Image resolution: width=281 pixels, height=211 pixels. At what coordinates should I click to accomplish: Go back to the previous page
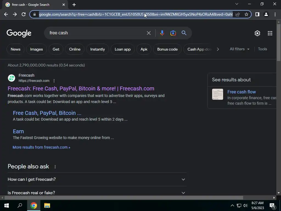pyautogui.click(x=6, y=14)
